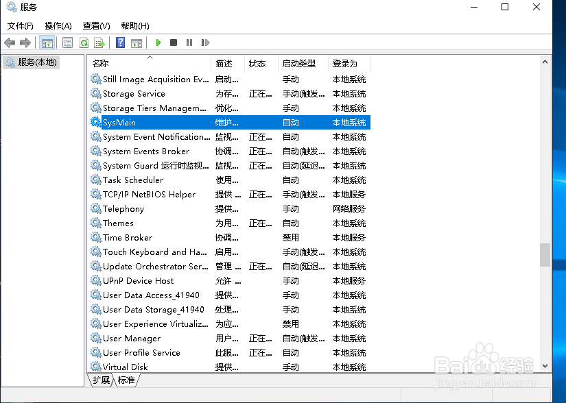This screenshot has width=566, height=403.
Task: Pause the selected service
Action: (x=190, y=42)
